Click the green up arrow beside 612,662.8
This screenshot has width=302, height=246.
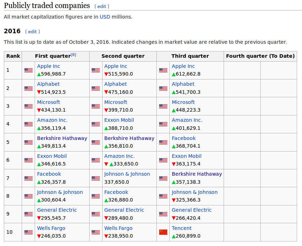coord(174,74)
